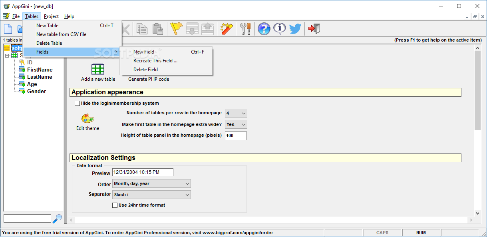Click the ID key field icon
This screenshot has height=237, width=487.
click(x=22, y=62)
